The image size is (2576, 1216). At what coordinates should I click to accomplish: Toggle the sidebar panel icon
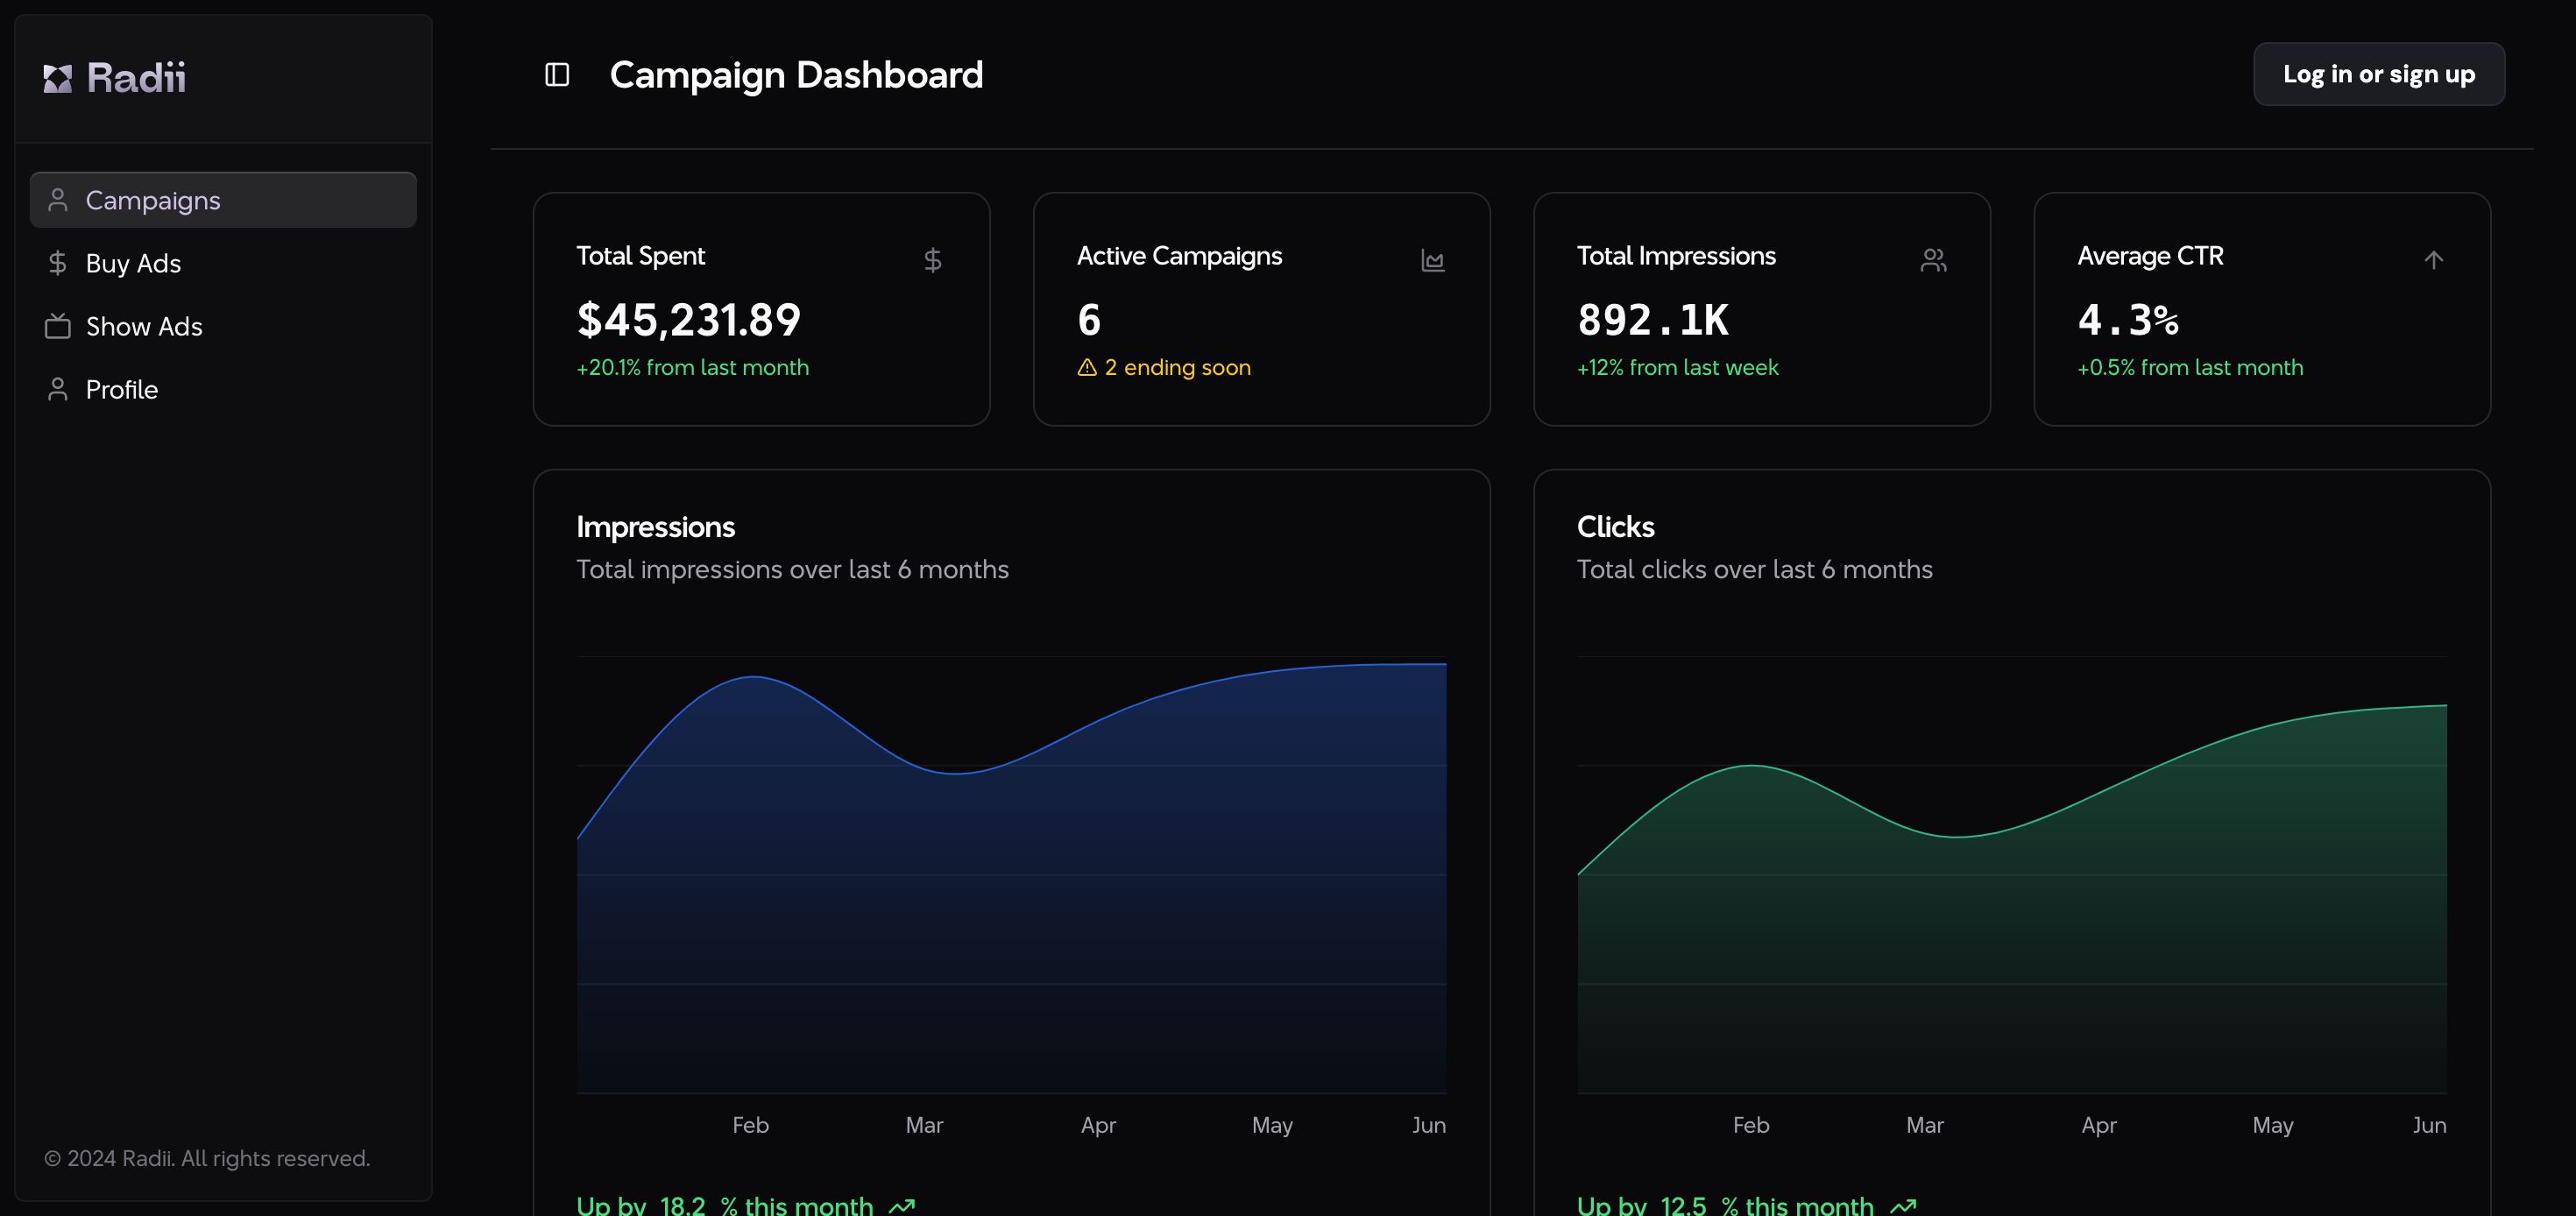point(557,75)
